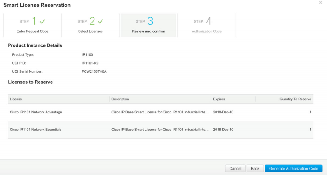
Task: Click description in Network Essentials row
Action: click(160, 130)
